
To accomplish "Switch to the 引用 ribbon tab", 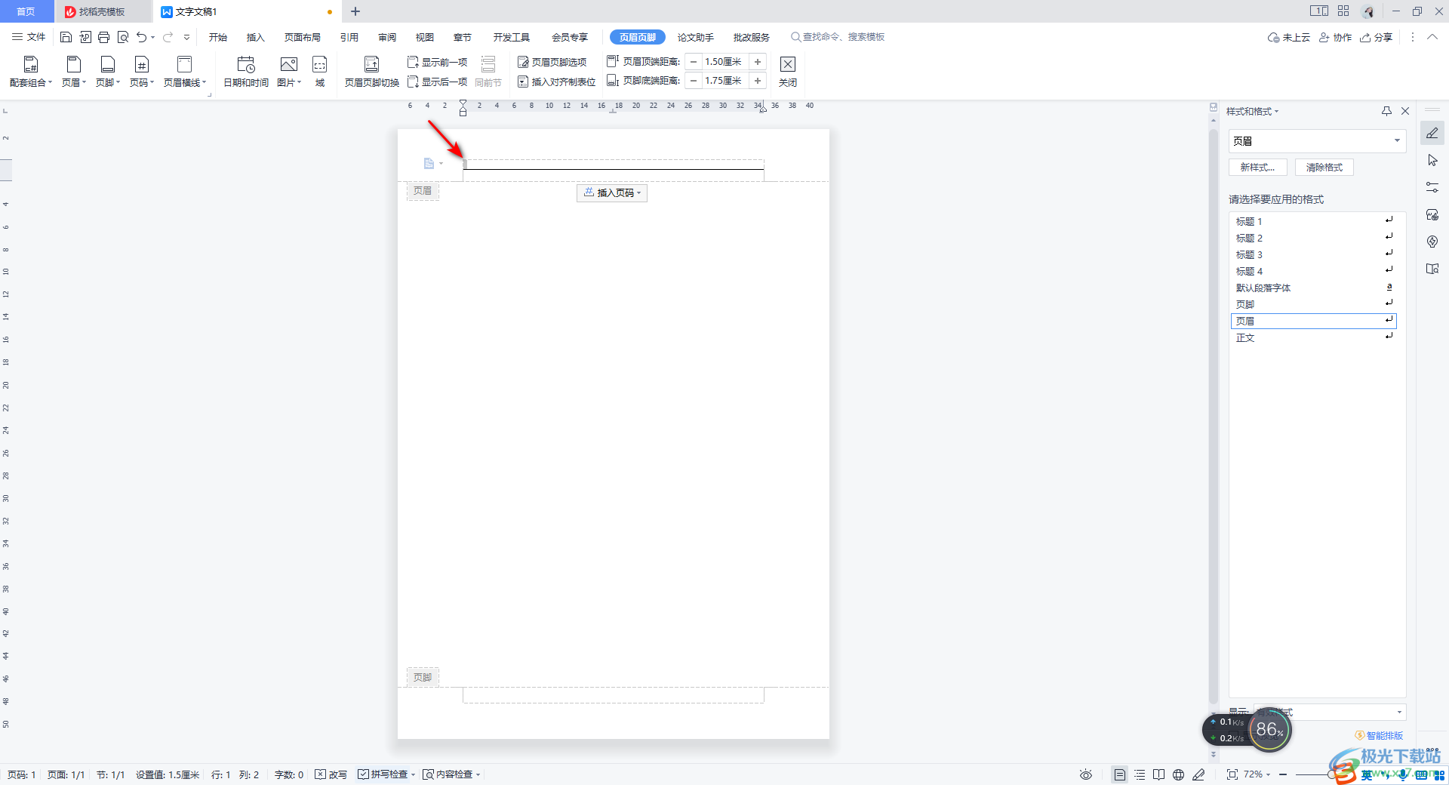I will (x=349, y=37).
